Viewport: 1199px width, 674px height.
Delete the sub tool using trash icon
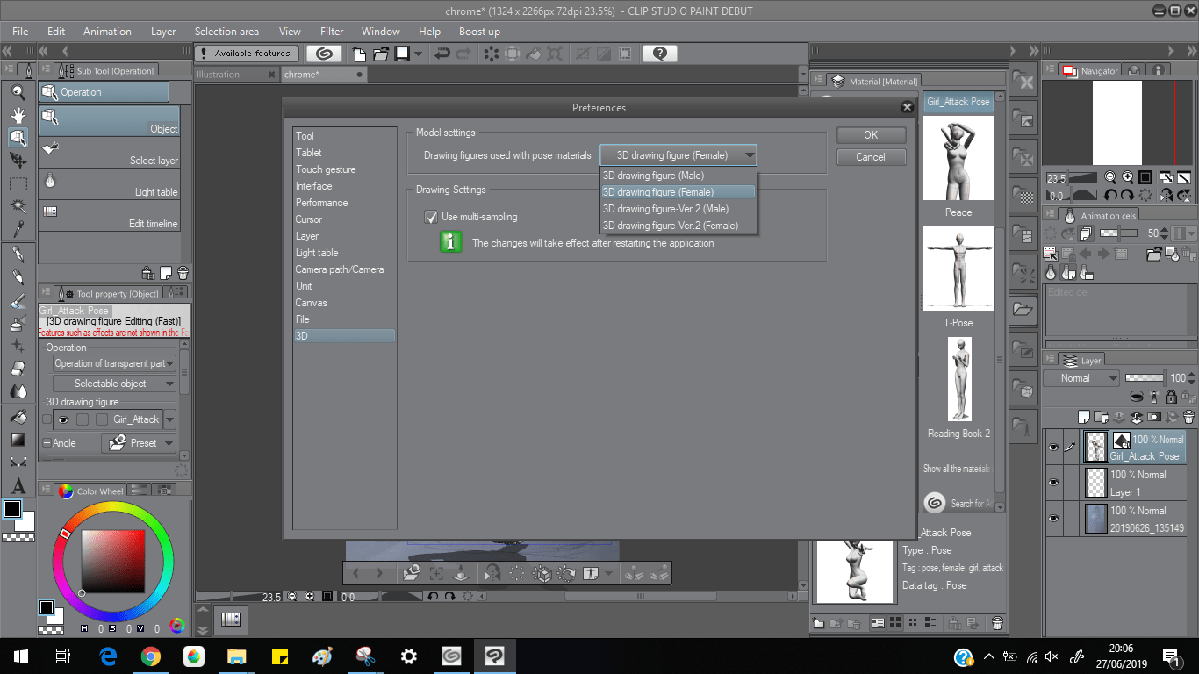[x=183, y=273]
